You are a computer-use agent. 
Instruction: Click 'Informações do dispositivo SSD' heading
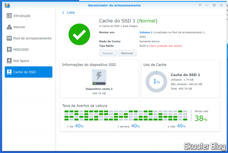tap(89, 65)
